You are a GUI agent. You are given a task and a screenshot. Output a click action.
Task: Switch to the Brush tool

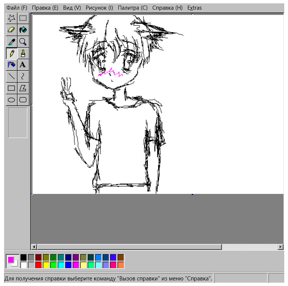coord(23,53)
